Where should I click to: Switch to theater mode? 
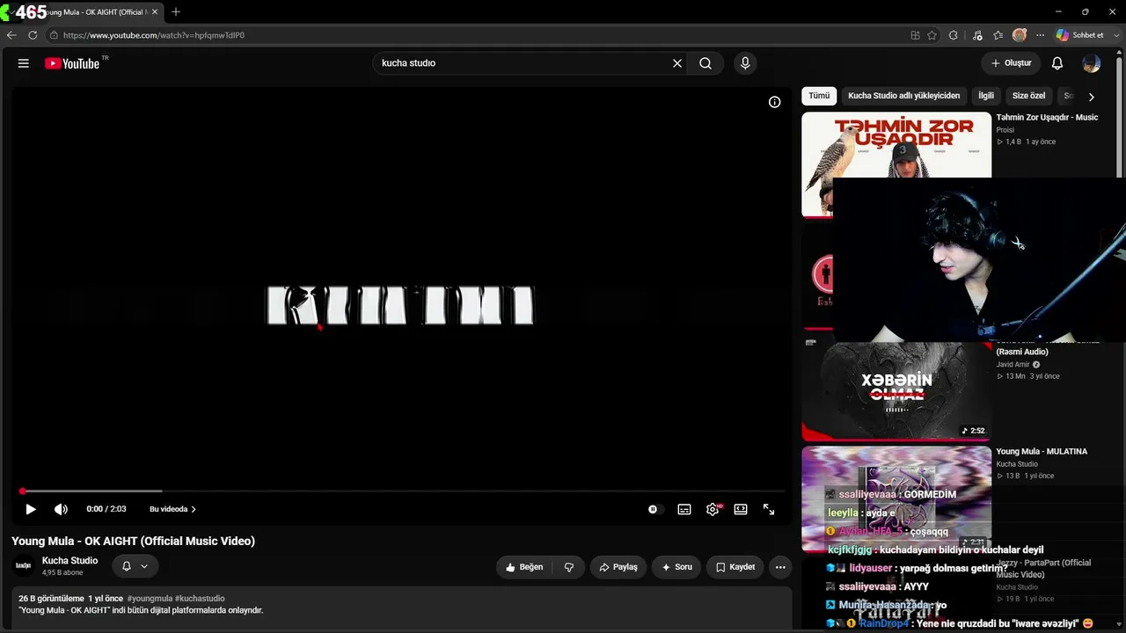[x=741, y=509]
